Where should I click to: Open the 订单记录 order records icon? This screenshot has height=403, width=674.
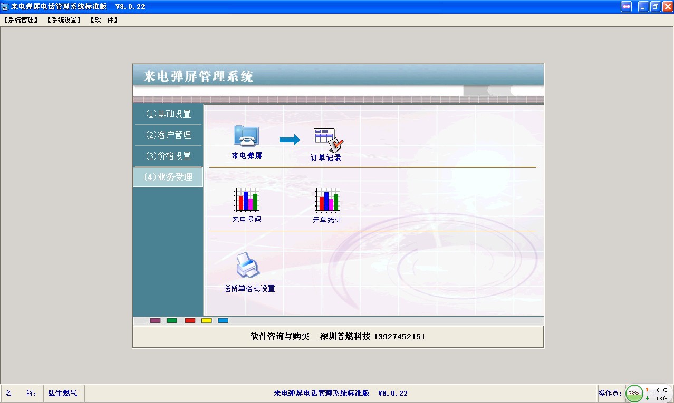coord(328,140)
